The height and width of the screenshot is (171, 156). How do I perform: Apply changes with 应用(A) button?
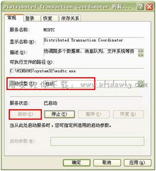tap(137, 162)
